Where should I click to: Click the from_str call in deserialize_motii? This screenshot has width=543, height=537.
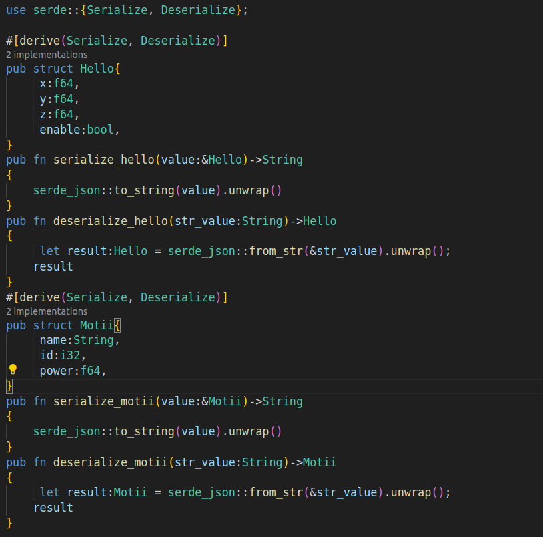pos(278,492)
